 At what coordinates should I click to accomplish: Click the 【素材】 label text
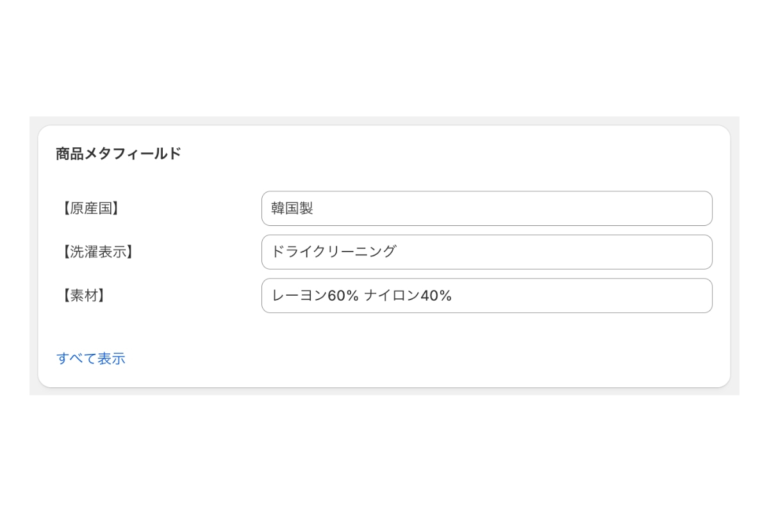(x=83, y=296)
